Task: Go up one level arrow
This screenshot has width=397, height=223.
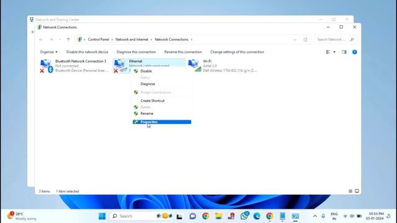Action: click(x=68, y=40)
